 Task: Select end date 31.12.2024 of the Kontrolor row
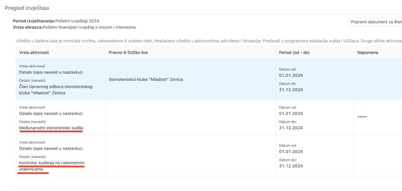click(x=291, y=166)
